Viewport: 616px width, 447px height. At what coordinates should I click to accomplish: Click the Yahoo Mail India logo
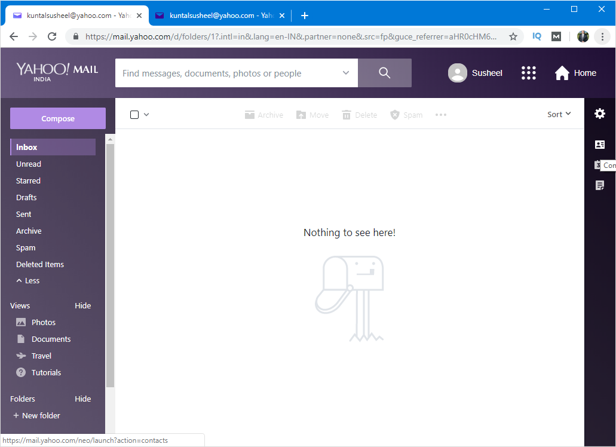57,72
